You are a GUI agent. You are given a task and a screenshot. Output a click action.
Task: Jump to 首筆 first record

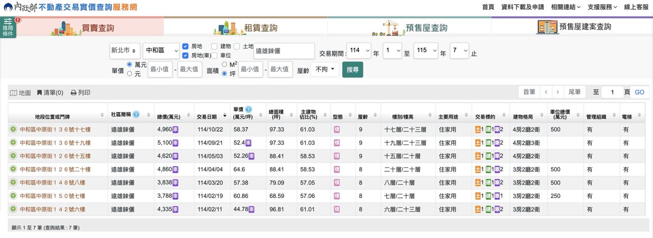(x=529, y=92)
